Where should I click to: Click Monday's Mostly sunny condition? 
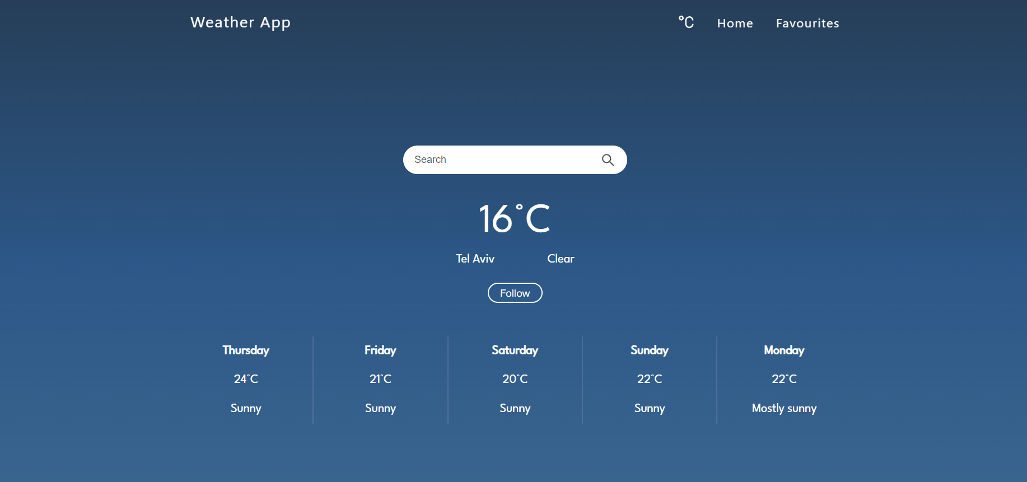point(784,408)
